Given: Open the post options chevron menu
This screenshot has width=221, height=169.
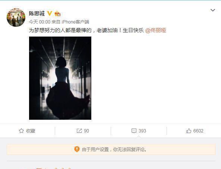Looking at the screenshot, I should [x=212, y=10].
